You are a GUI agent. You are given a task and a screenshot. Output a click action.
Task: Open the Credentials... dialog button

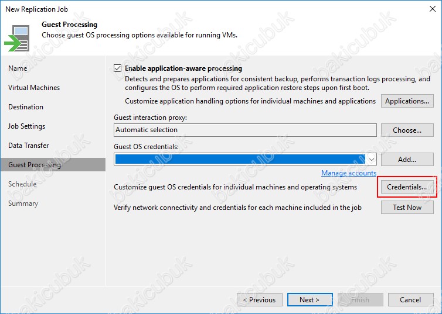tap(407, 187)
